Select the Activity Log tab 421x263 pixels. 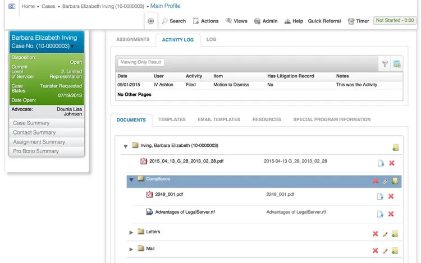pos(178,40)
